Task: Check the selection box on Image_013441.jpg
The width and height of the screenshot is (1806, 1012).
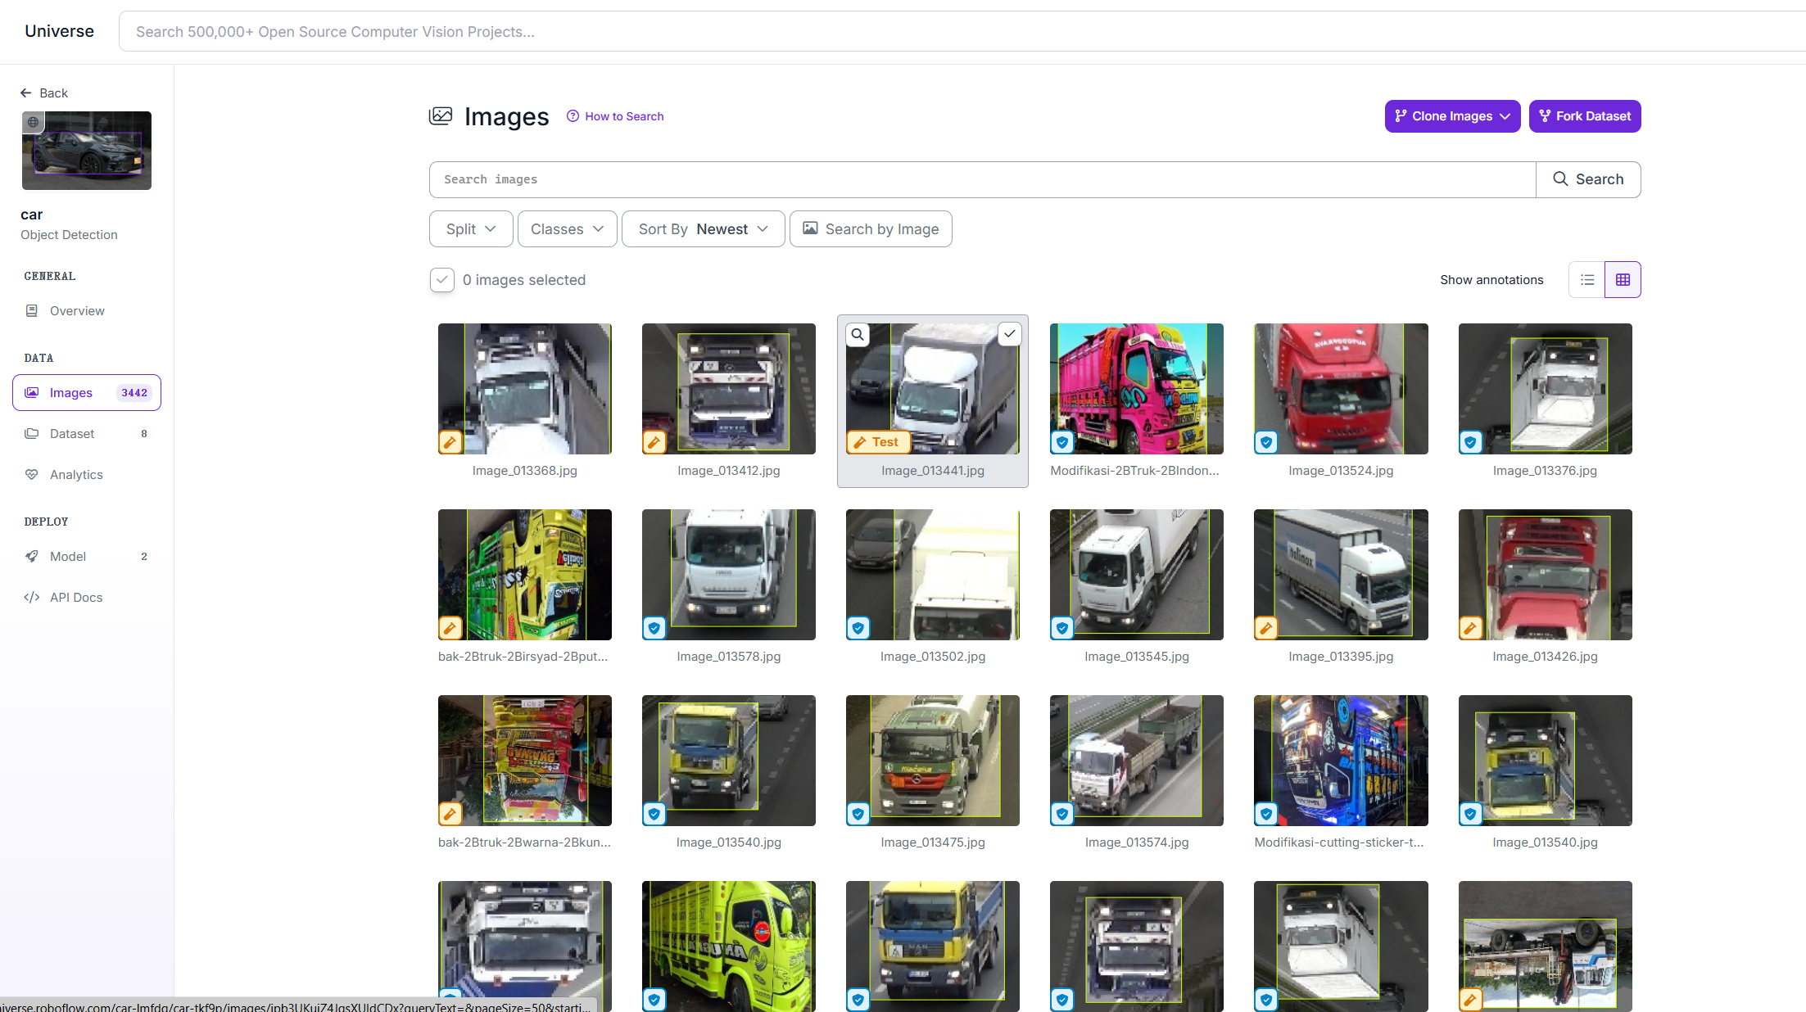Action: click(1009, 334)
